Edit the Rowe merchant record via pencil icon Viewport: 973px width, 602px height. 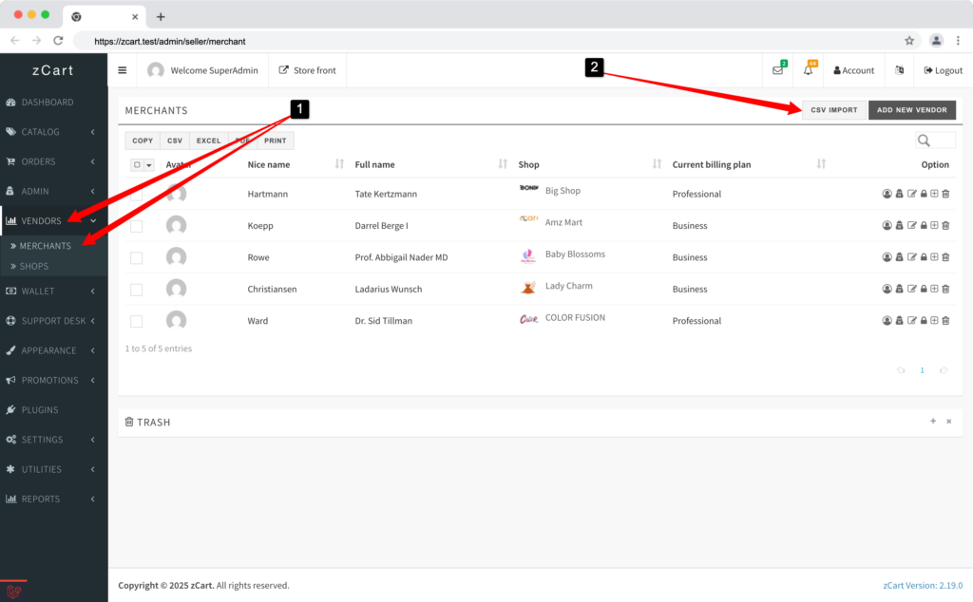[x=912, y=256]
